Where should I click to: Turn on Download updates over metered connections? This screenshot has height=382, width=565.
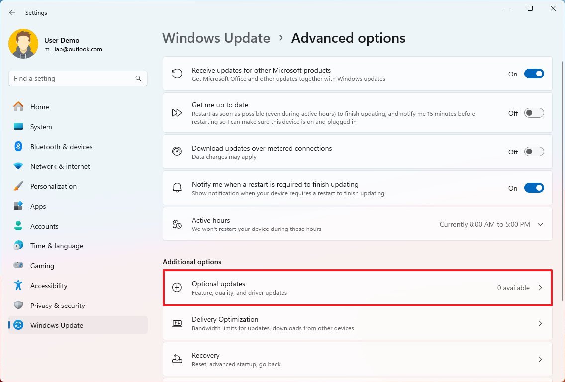point(534,152)
